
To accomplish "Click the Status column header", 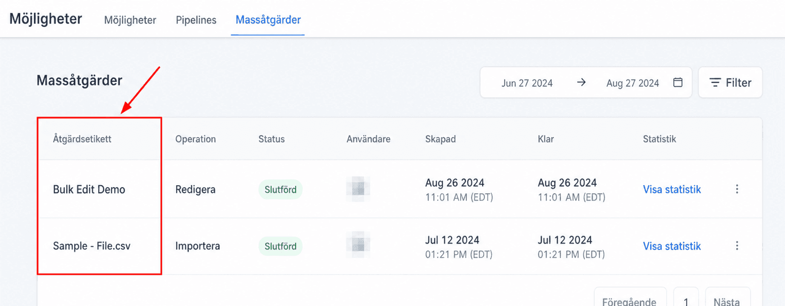I will click(x=272, y=139).
